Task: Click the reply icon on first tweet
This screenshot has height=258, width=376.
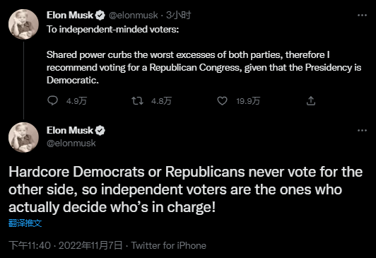Action: pyautogui.click(x=52, y=100)
